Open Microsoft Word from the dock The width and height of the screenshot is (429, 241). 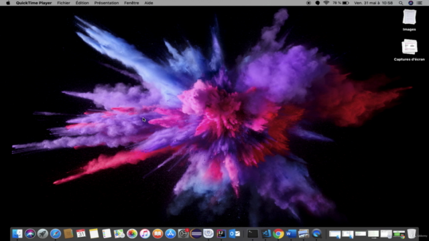pyautogui.click(x=291, y=234)
